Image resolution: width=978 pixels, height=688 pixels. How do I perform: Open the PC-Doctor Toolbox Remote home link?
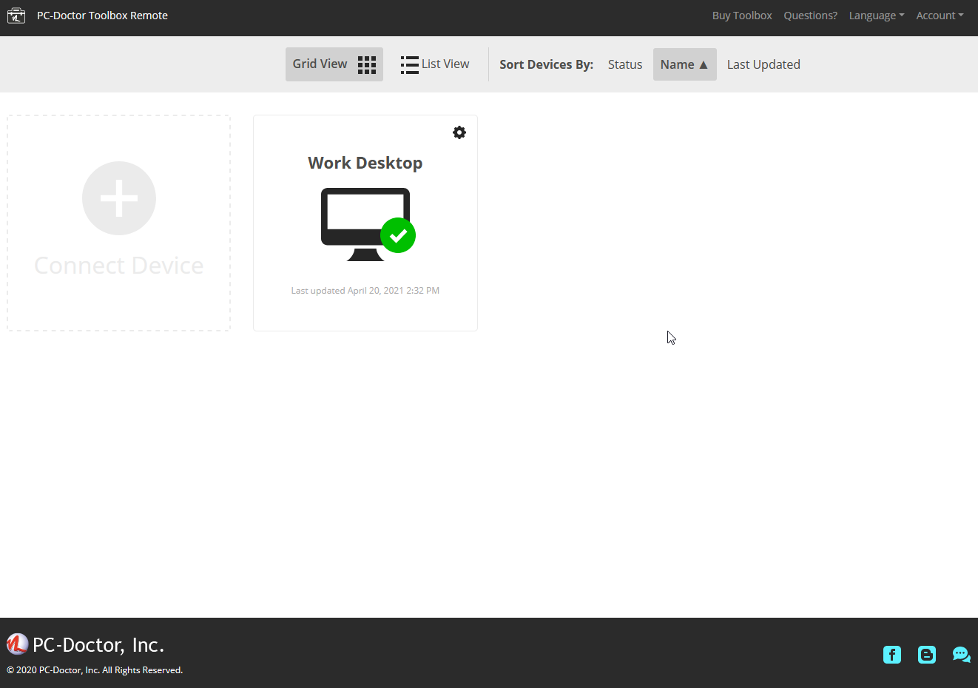(102, 16)
